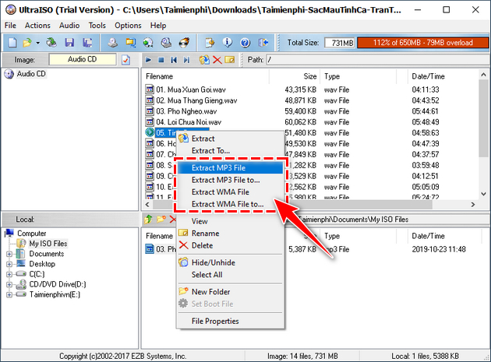491x362 pixels.
Task: Click the Exit door icon in toolbar
Action: (263, 43)
